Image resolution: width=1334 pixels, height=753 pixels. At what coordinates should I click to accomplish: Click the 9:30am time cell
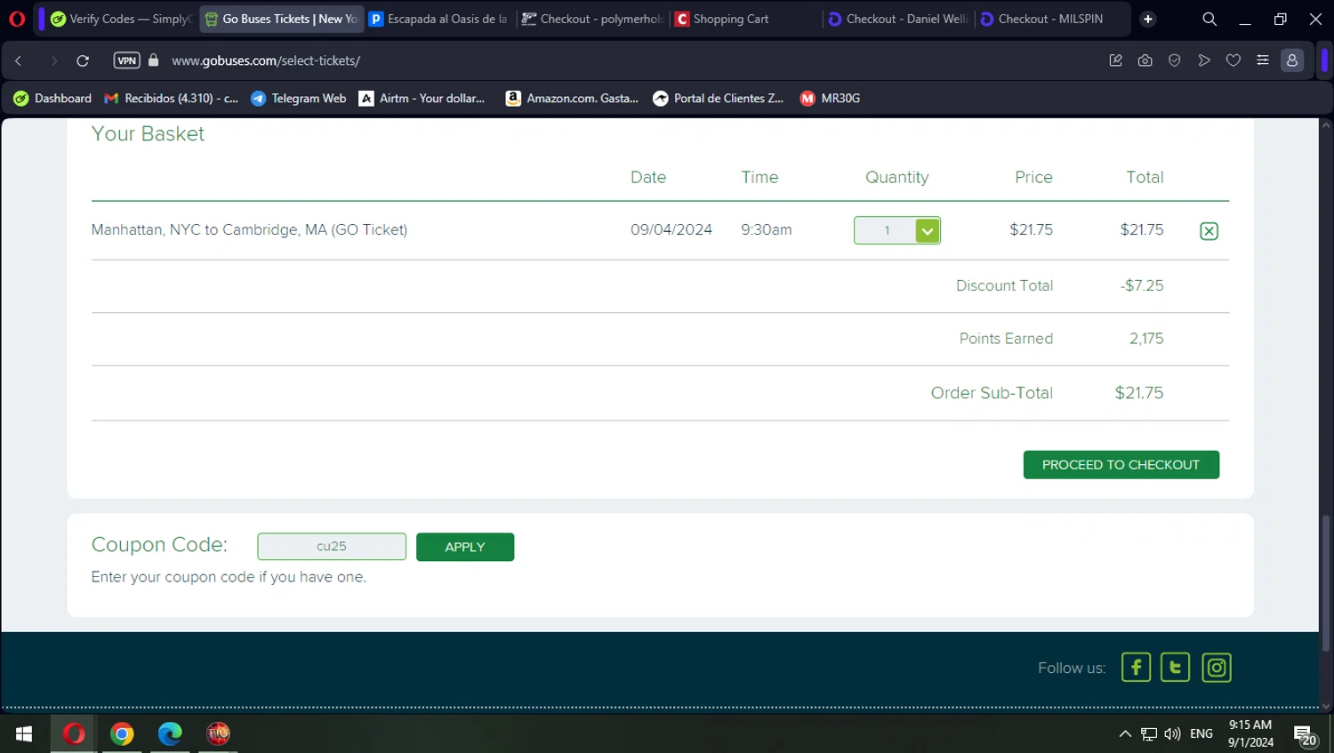point(767,229)
